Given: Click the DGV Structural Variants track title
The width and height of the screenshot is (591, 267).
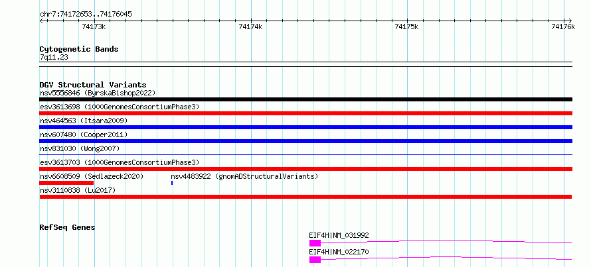Looking at the screenshot, I should [x=93, y=85].
